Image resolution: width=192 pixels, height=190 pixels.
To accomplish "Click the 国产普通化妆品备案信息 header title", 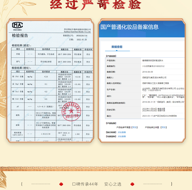I will coord(130,27).
